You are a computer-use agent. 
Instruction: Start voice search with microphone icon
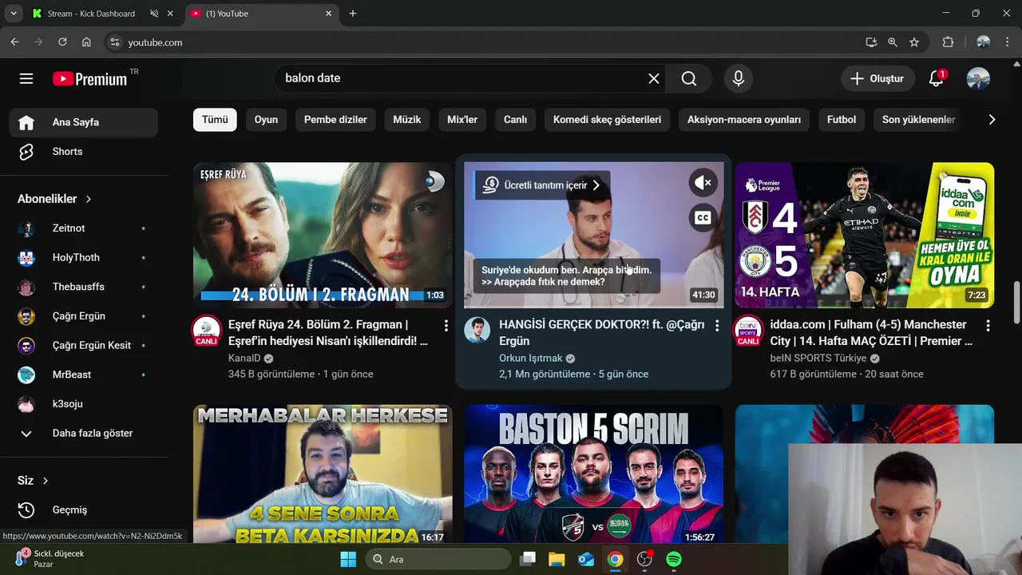tap(739, 78)
